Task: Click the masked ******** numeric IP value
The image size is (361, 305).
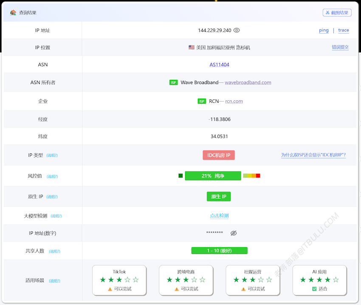Action: [214, 232]
